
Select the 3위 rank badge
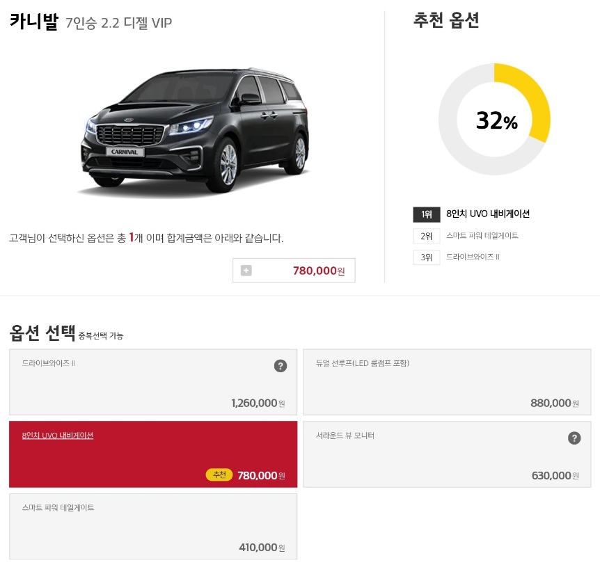426,257
